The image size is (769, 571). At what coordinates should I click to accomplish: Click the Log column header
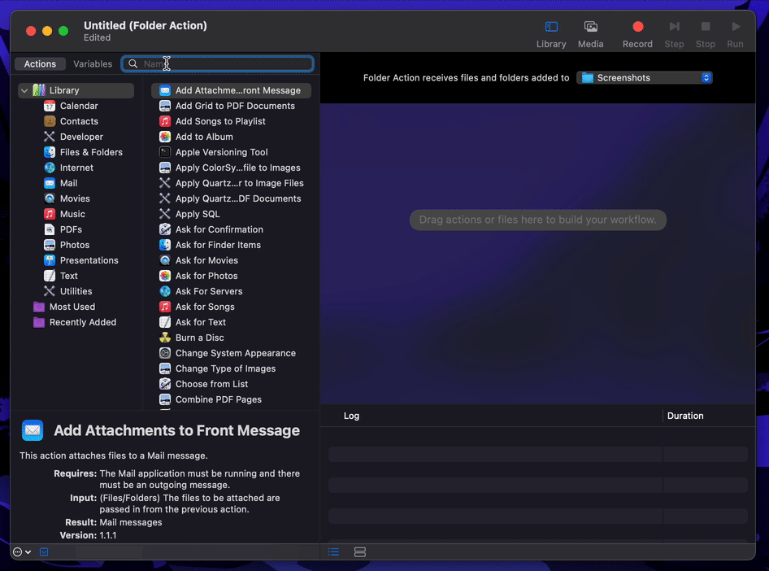tap(351, 416)
